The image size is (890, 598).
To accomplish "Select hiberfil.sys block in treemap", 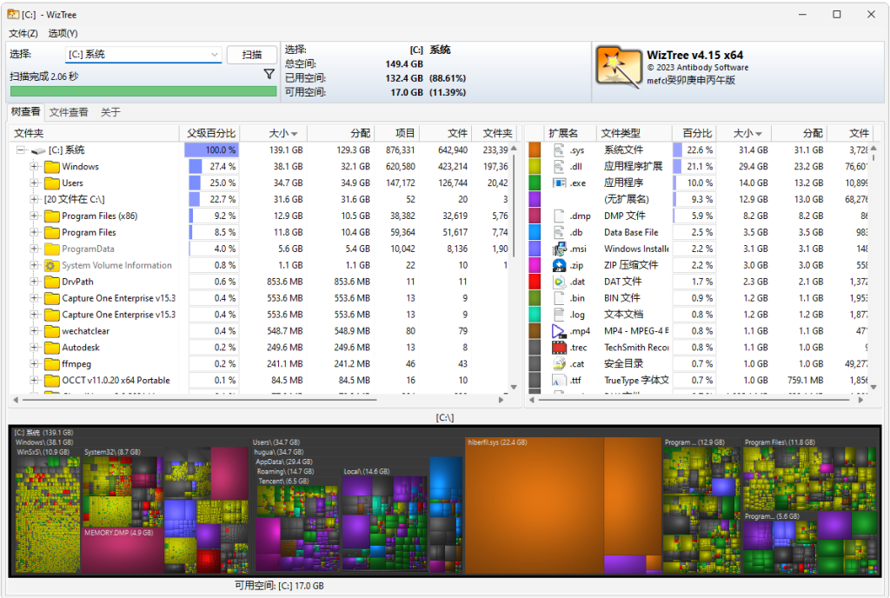I will [534, 504].
